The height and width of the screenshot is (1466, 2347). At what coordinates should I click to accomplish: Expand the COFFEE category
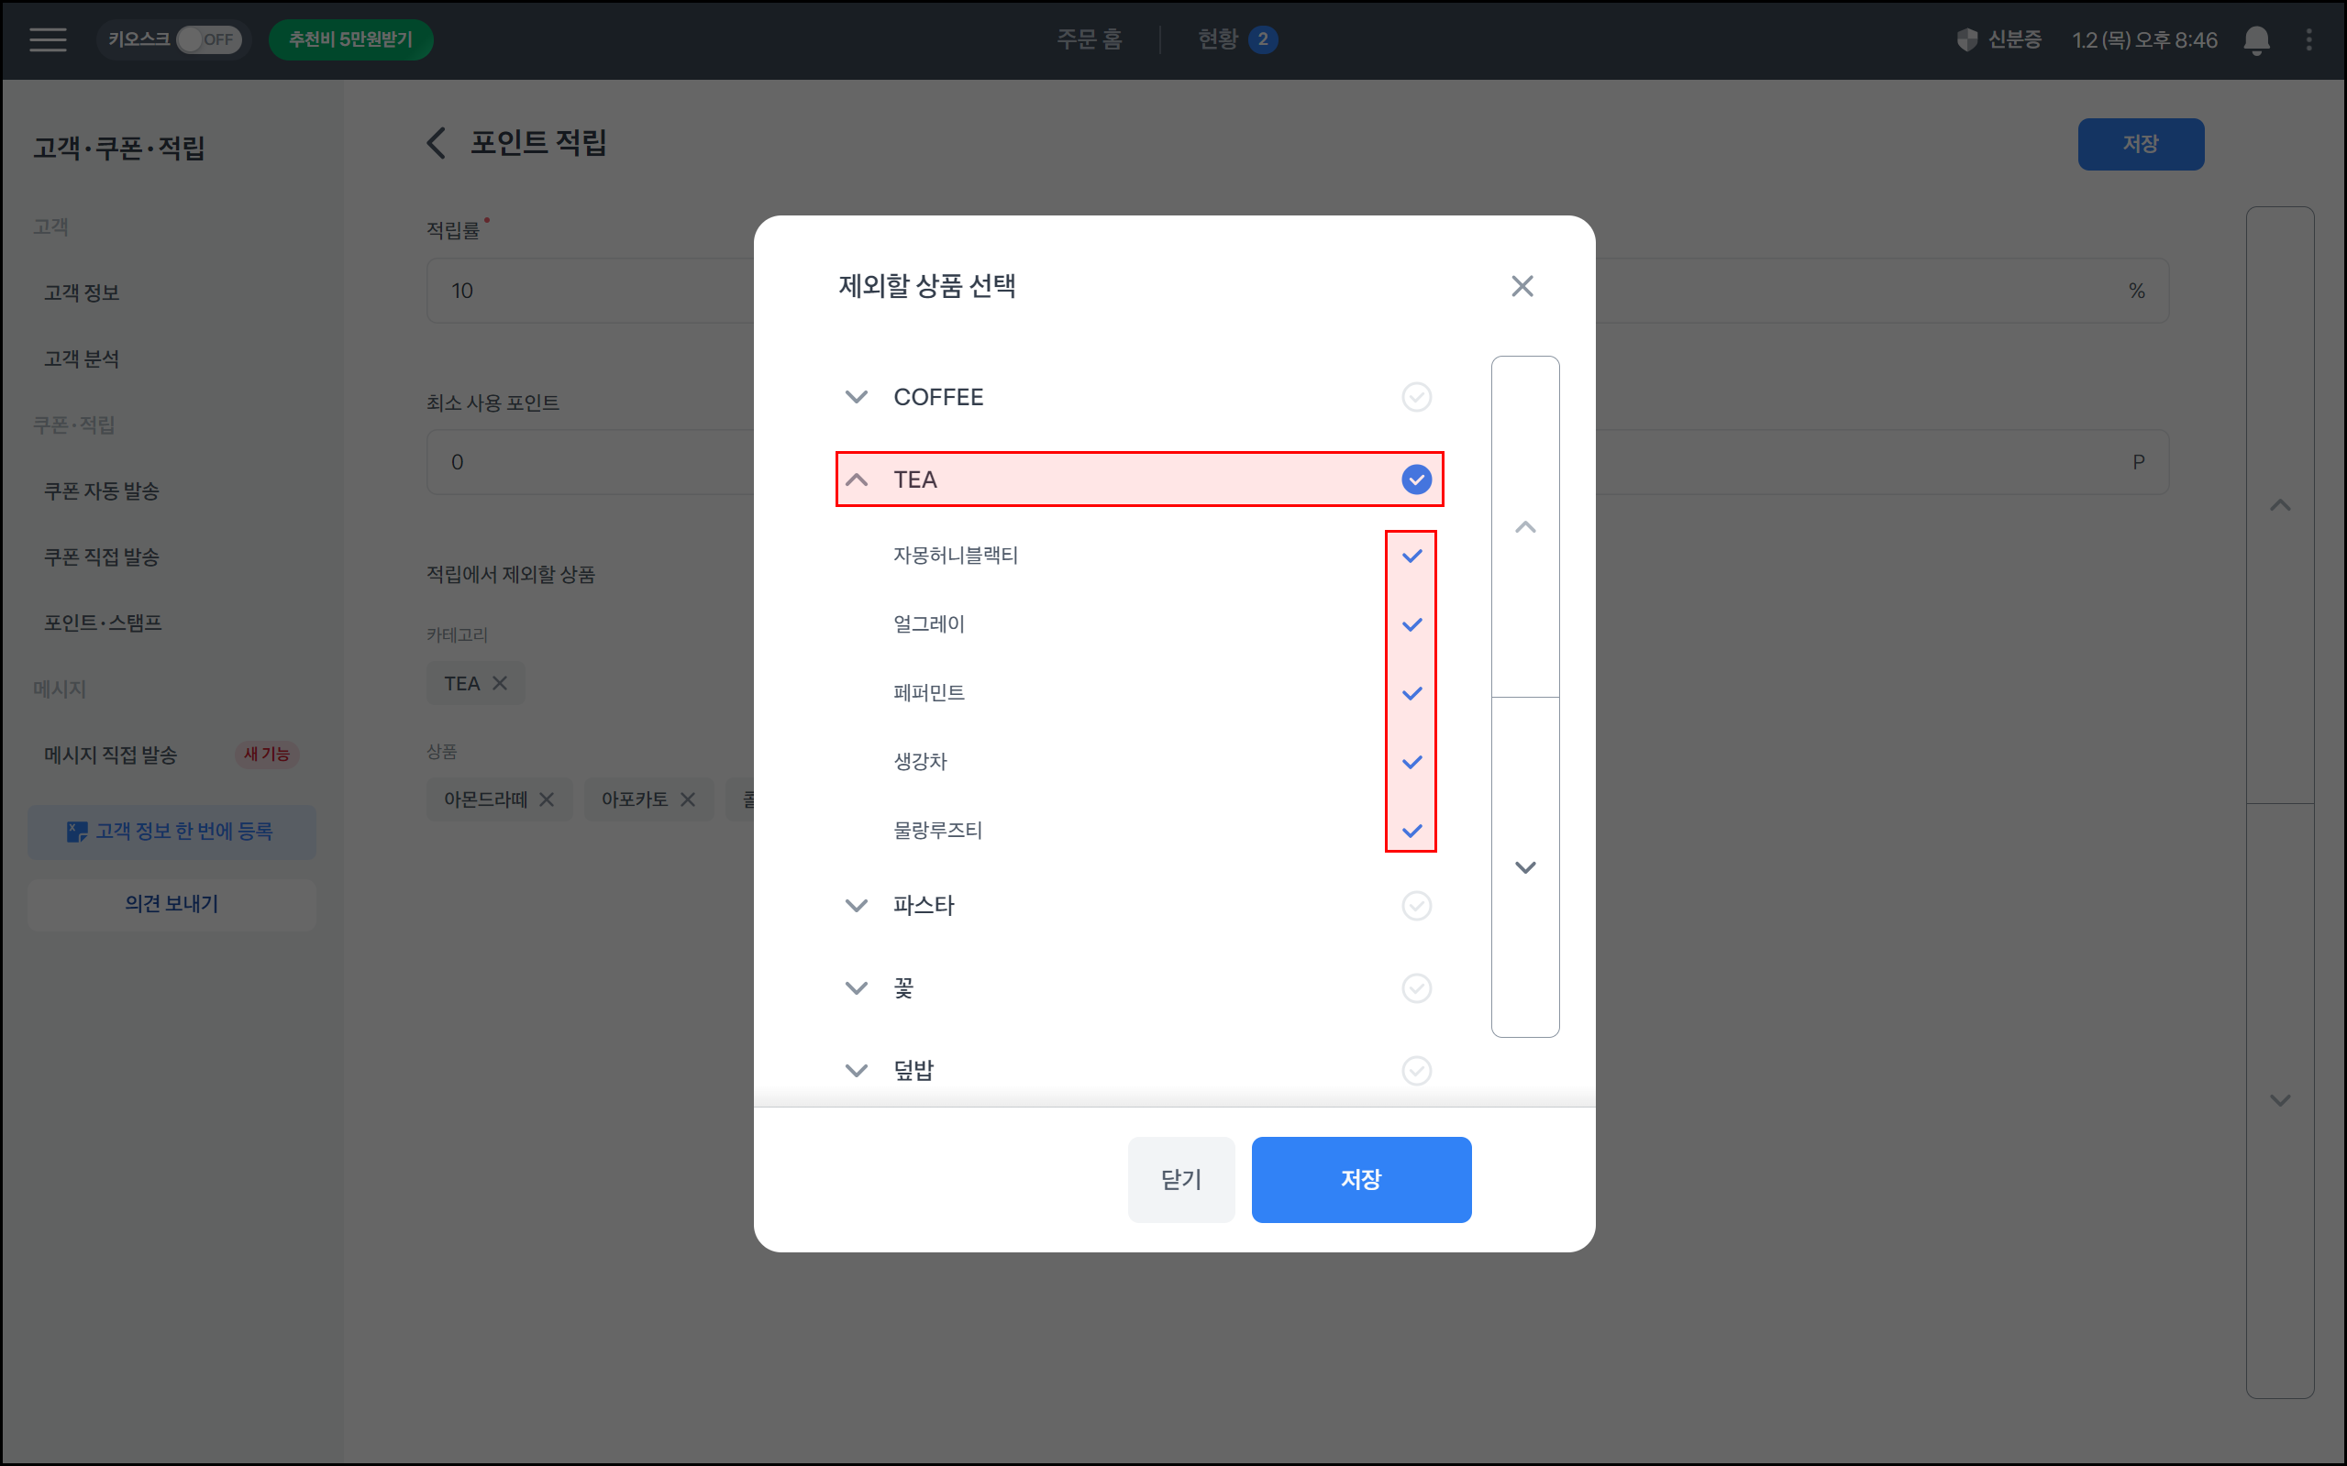[x=857, y=397]
